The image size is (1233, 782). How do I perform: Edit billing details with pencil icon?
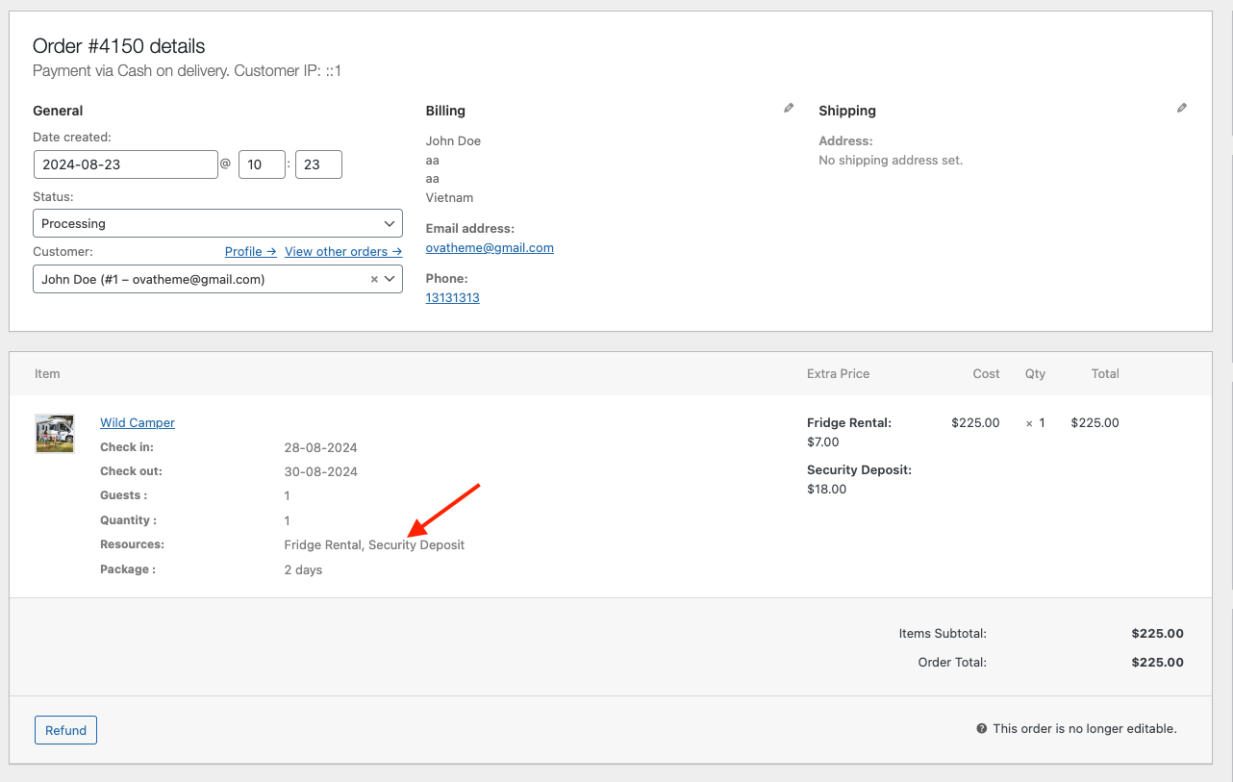tap(789, 109)
